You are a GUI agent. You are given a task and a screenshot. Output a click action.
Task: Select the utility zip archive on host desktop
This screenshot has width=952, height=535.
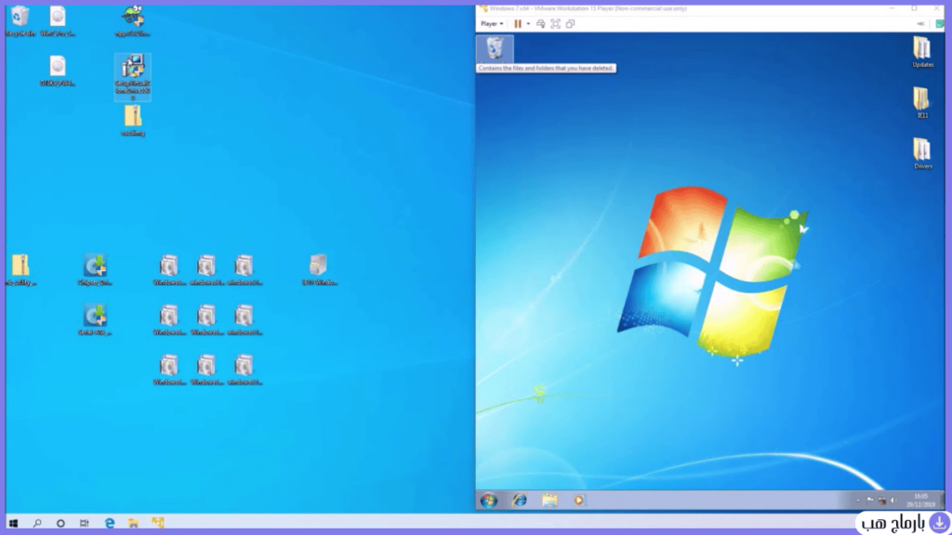(20, 270)
